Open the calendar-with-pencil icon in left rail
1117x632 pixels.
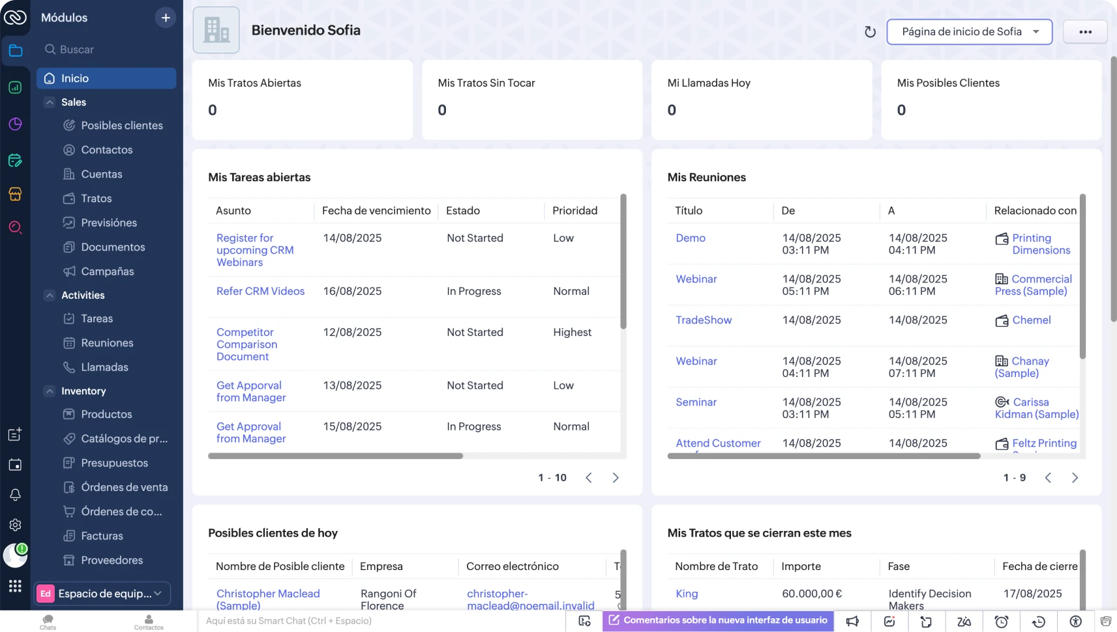point(15,160)
